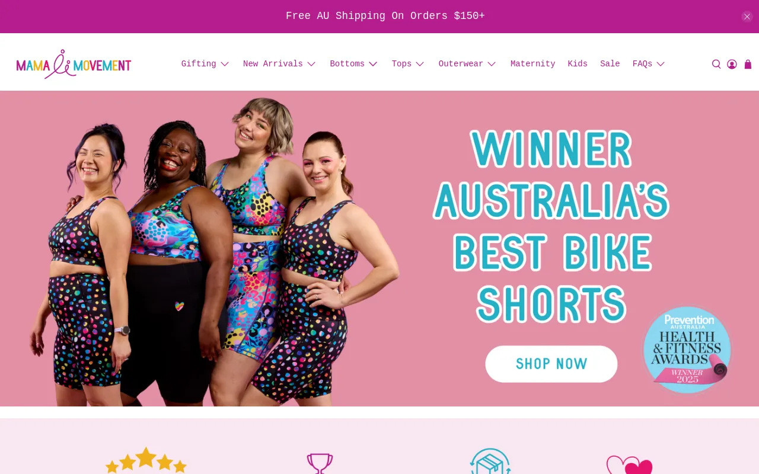Go to the Sale page
759x474 pixels.
click(x=610, y=64)
